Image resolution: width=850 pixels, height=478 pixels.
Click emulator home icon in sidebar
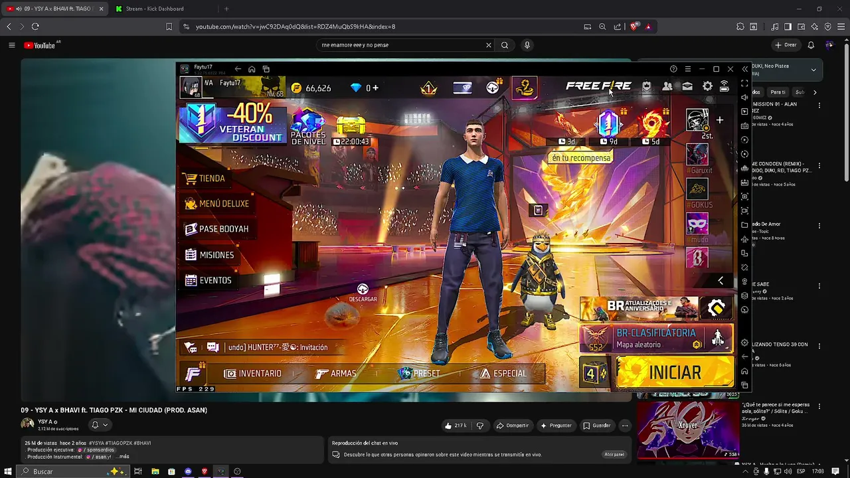click(744, 371)
